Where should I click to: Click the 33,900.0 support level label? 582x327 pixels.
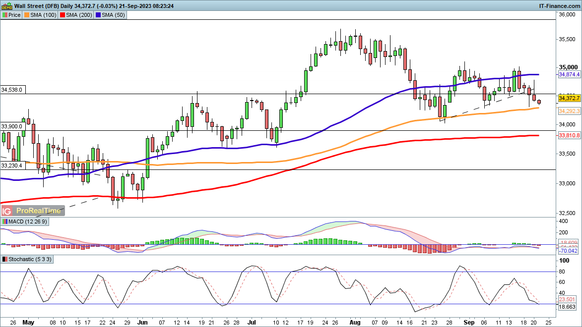pyautogui.click(x=12, y=127)
